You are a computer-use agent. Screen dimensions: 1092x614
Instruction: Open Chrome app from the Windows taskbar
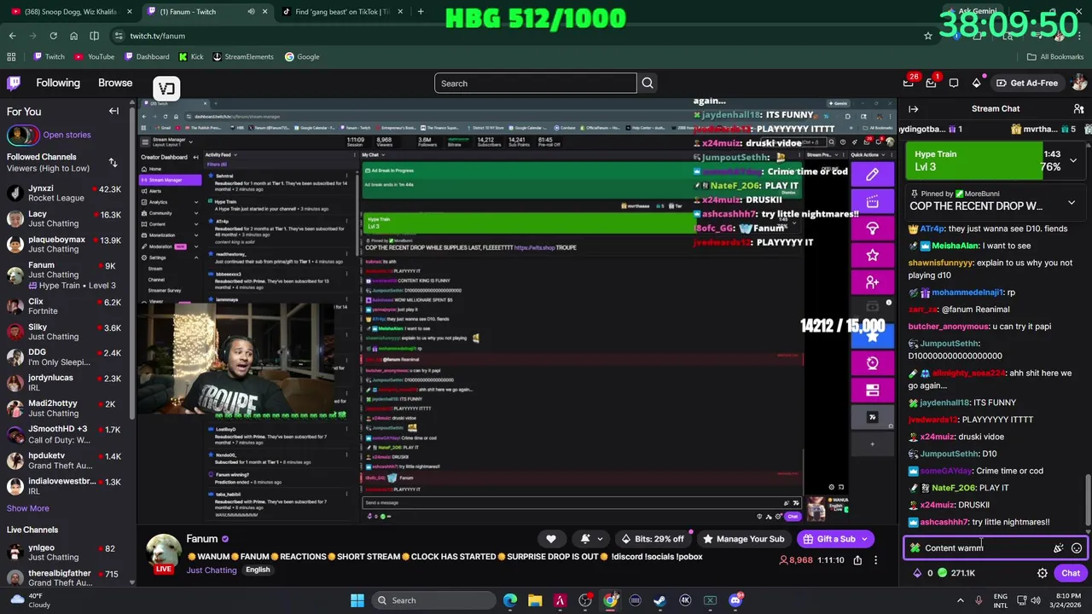(x=610, y=600)
